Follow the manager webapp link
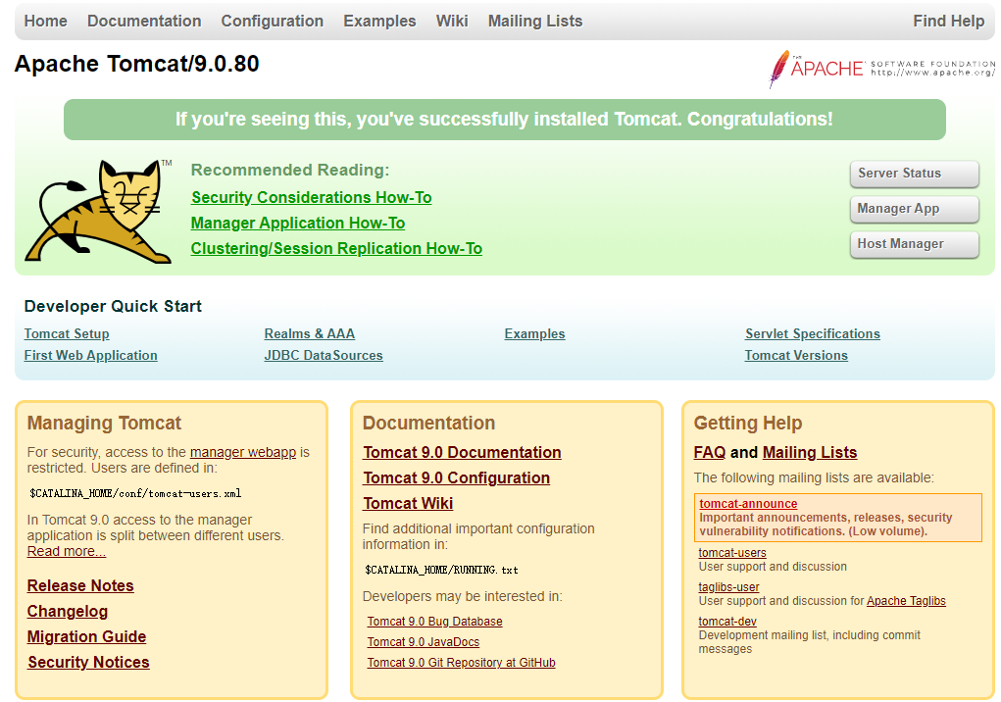The height and width of the screenshot is (702, 1001). pyautogui.click(x=242, y=452)
